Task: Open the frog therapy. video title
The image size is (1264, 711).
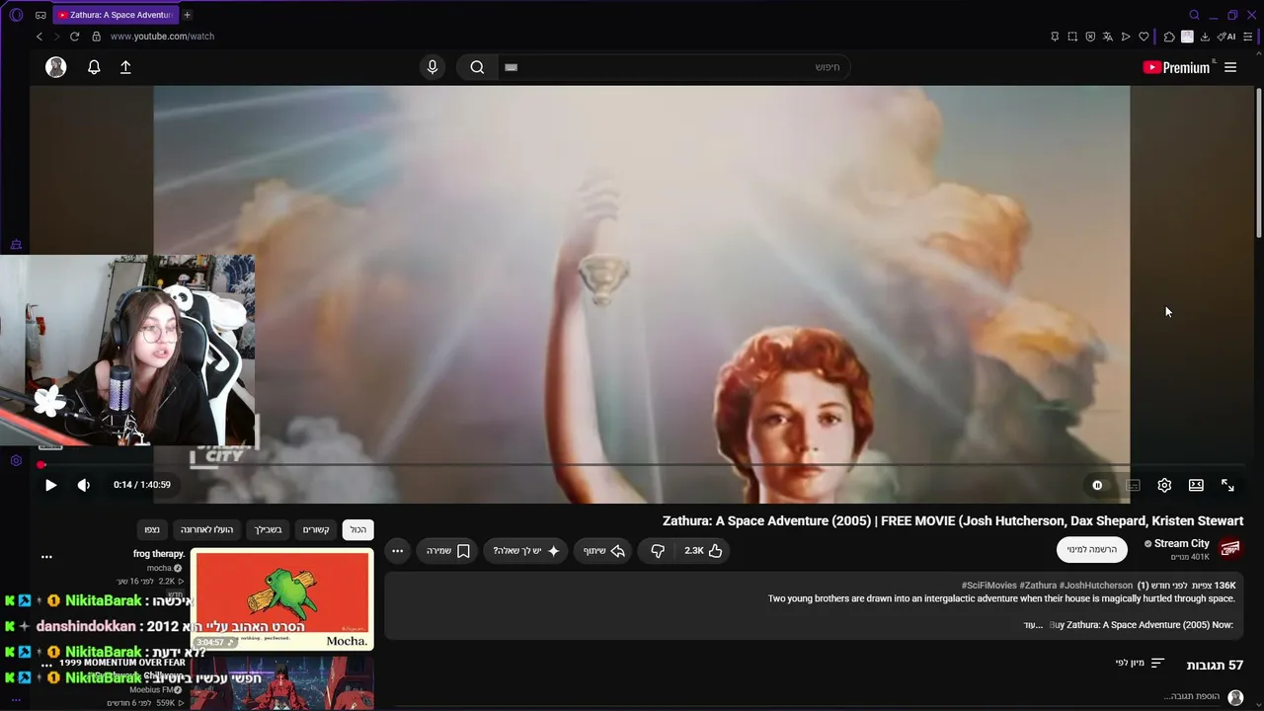Action: (159, 554)
